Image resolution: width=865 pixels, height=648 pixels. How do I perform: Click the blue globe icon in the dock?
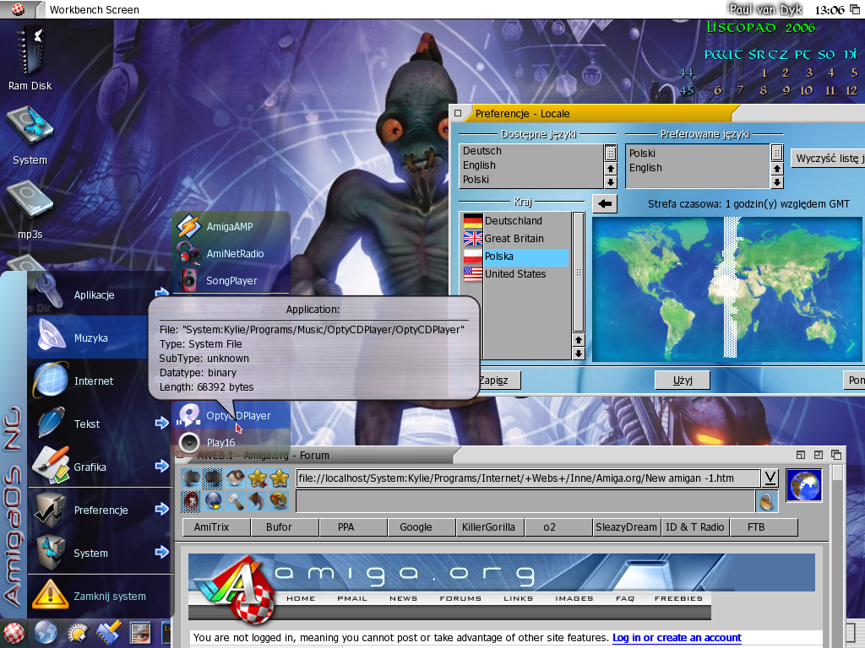46,633
